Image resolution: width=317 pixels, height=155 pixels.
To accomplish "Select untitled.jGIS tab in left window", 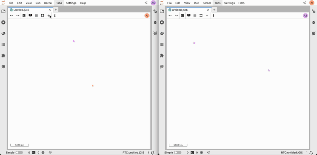I will pyautogui.click(x=31, y=9).
